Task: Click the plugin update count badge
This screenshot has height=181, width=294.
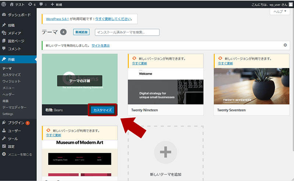Action: (28, 123)
